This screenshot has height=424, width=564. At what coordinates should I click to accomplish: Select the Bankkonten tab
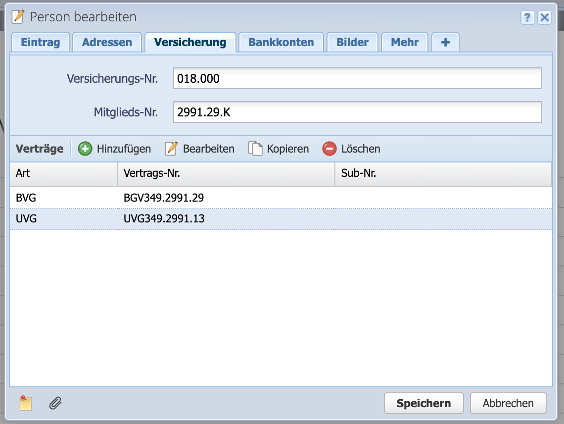281,43
